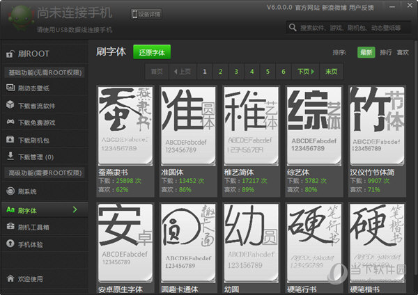Click the toolbox icon for 刷机工具箱

(x=10, y=226)
